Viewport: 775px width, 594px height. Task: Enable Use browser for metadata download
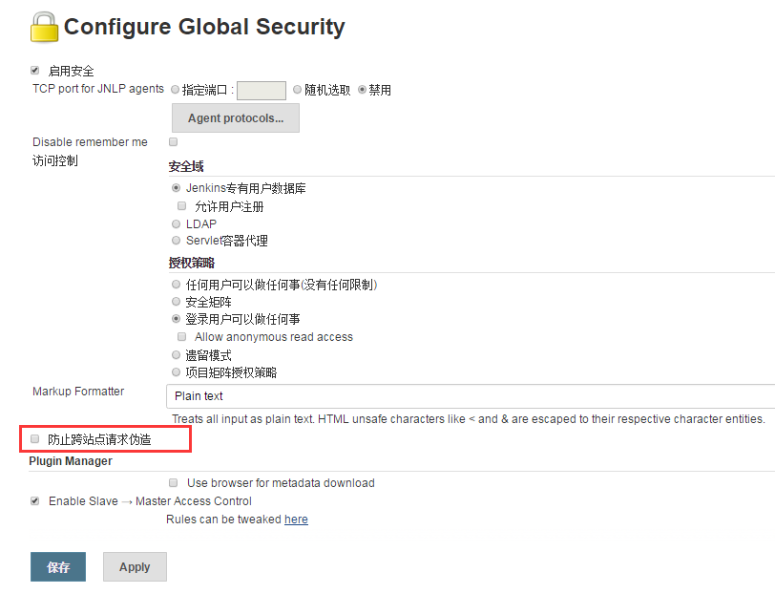173,482
